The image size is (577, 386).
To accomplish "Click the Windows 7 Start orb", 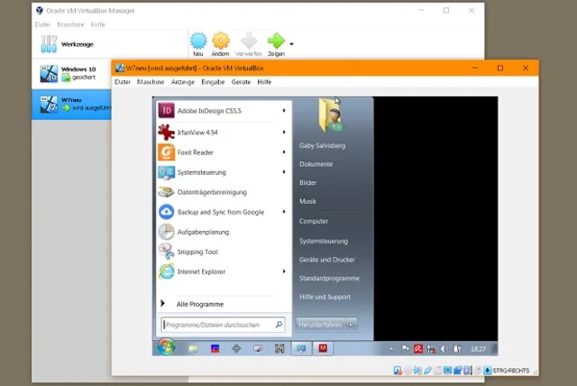I will (166, 347).
